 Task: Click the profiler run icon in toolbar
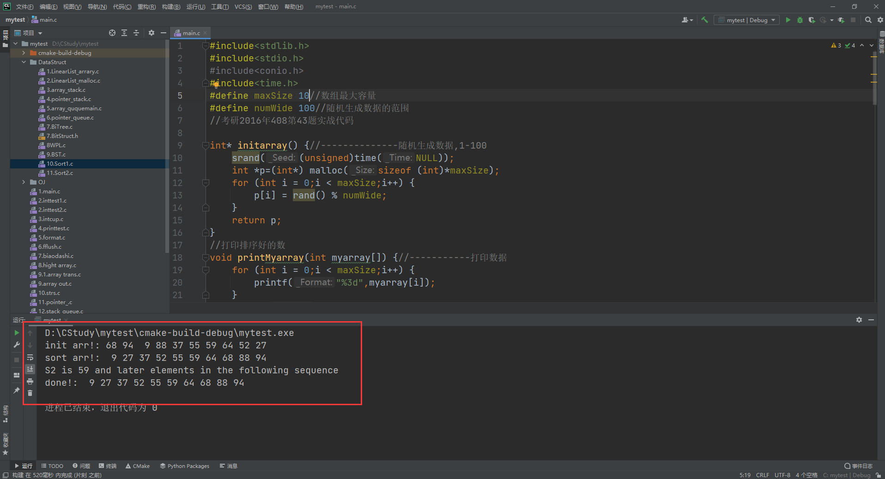coord(823,20)
